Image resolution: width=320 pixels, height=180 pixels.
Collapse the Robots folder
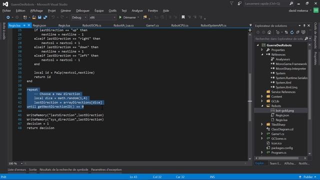click(262, 105)
